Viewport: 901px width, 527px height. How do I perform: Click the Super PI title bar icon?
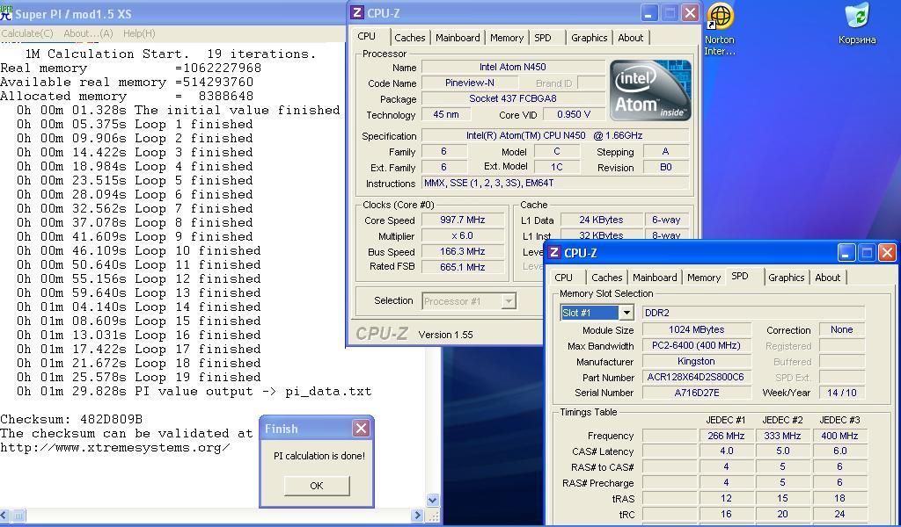pos(6,13)
